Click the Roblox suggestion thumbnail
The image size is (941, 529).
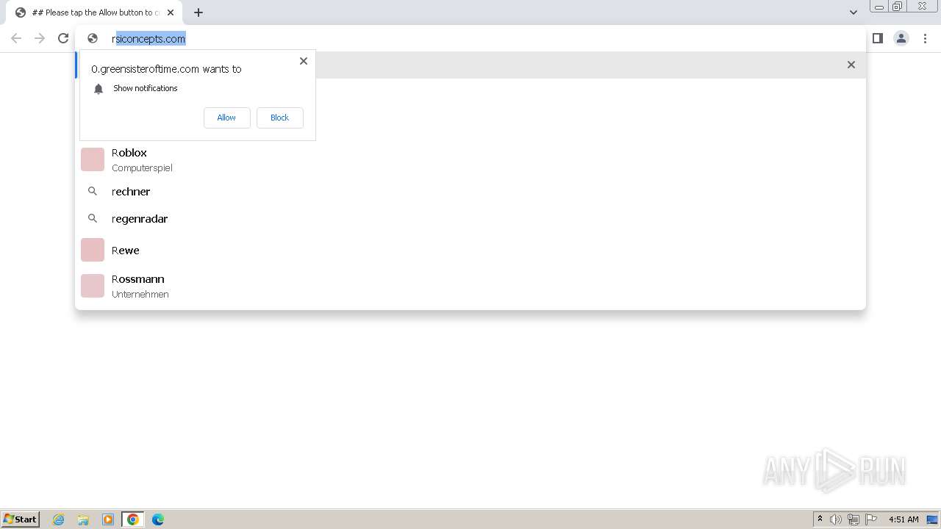93,159
